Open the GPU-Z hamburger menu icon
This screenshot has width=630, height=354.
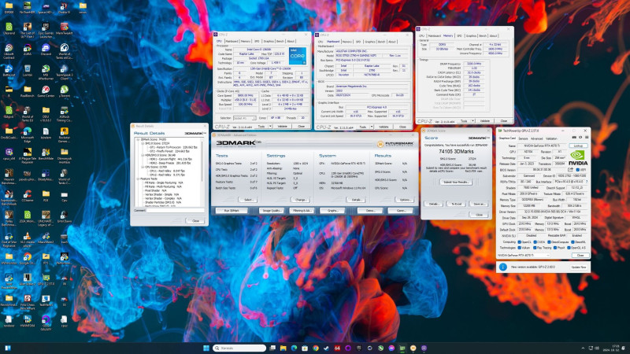point(587,137)
